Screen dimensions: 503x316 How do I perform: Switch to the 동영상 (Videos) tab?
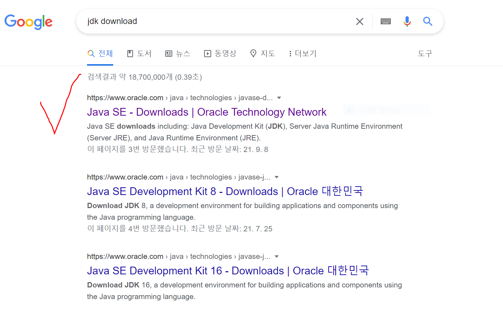(x=220, y=54)
